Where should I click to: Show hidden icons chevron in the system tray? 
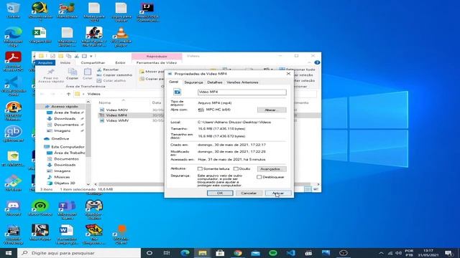tap(381, 253)
